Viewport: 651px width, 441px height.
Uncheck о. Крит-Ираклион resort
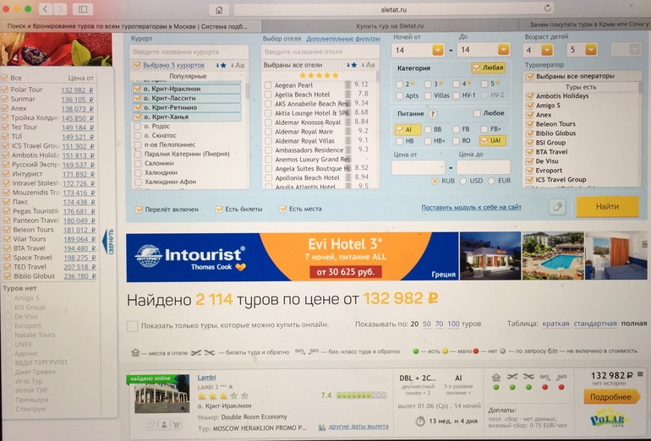138,89
